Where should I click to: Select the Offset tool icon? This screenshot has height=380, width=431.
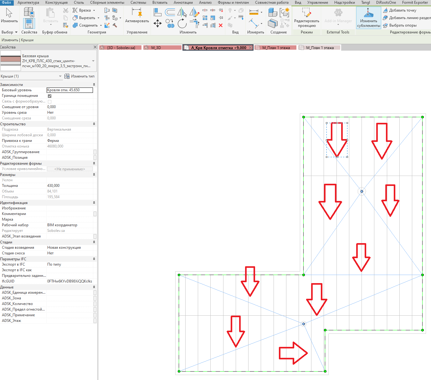pos(170,12)
